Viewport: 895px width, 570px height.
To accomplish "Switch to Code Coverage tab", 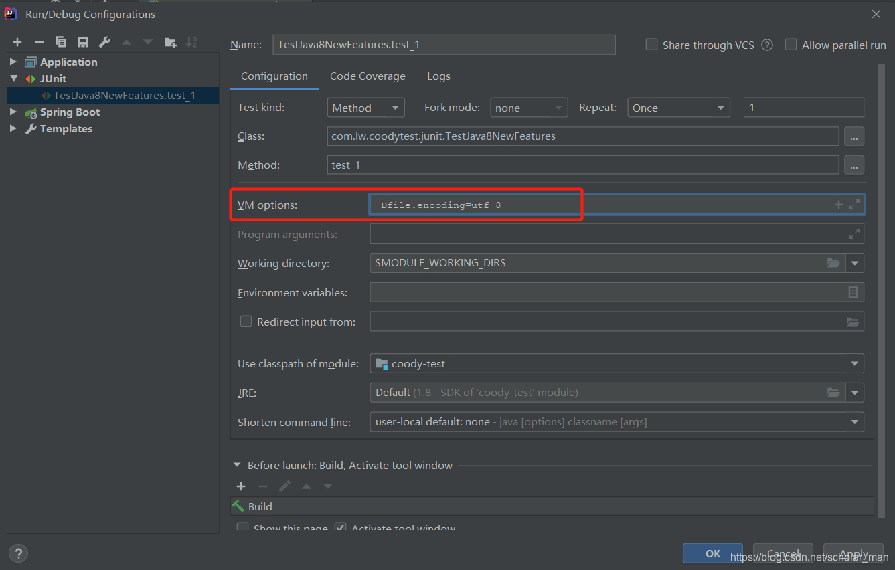I will [x=368, y=76].
